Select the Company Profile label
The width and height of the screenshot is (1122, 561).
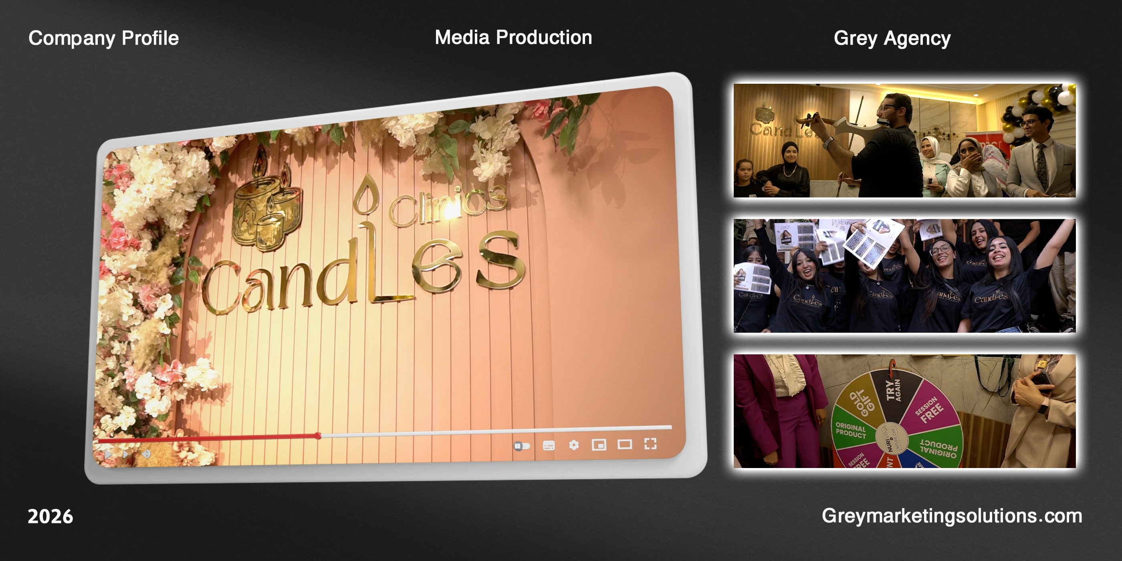pos(104,38)
